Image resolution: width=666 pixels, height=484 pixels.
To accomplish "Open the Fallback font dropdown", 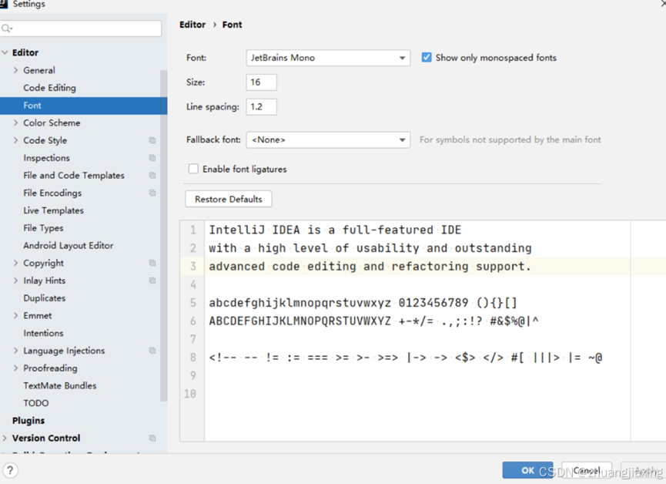I will [x=328, y=140].
